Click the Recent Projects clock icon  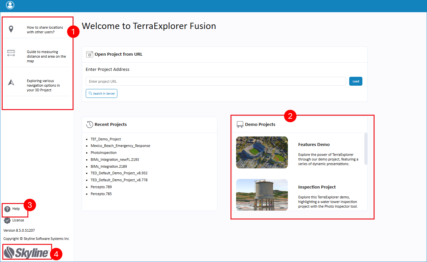tap(89, 125)
